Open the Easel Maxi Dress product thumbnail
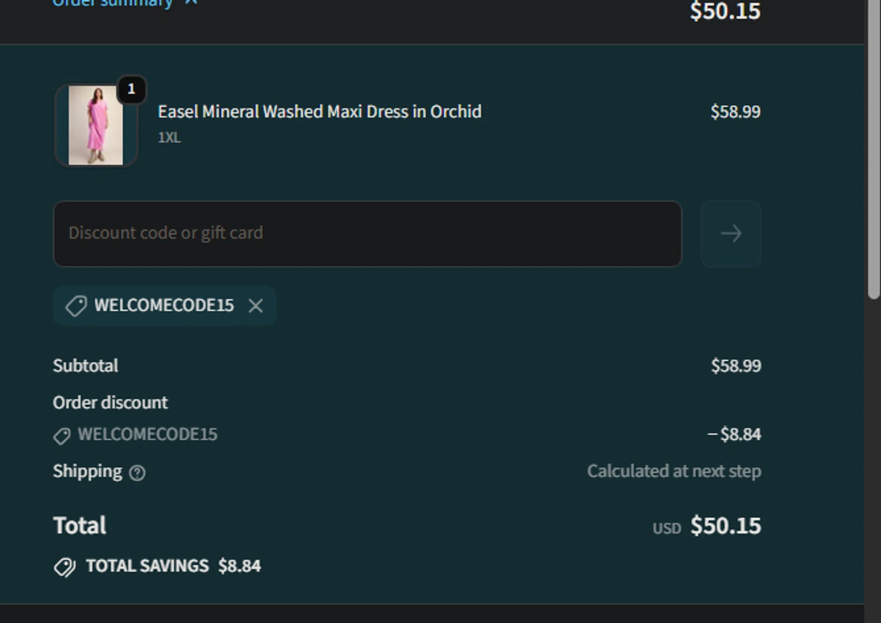Image resolution: width=881 pixels, height=623 pixels. tap(96, 126)
